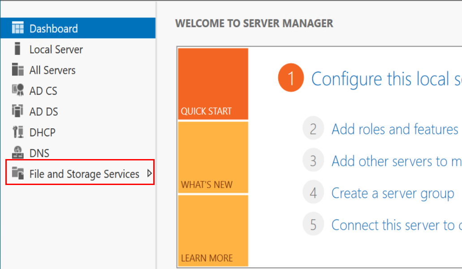The height and width of the screenshot is (269, 462).
Task: Open the Add roles and features link
Action: click(395, 129)
